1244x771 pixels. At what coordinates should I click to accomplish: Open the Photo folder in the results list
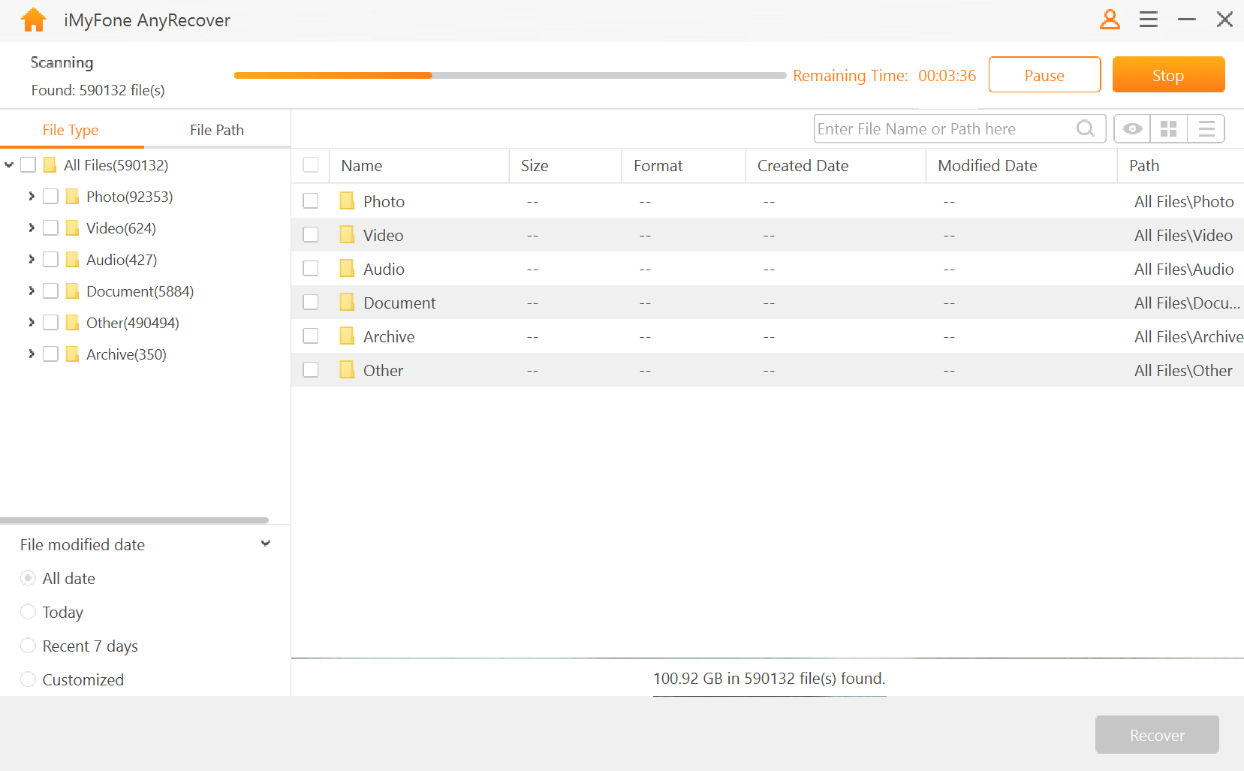click(384, 200)
